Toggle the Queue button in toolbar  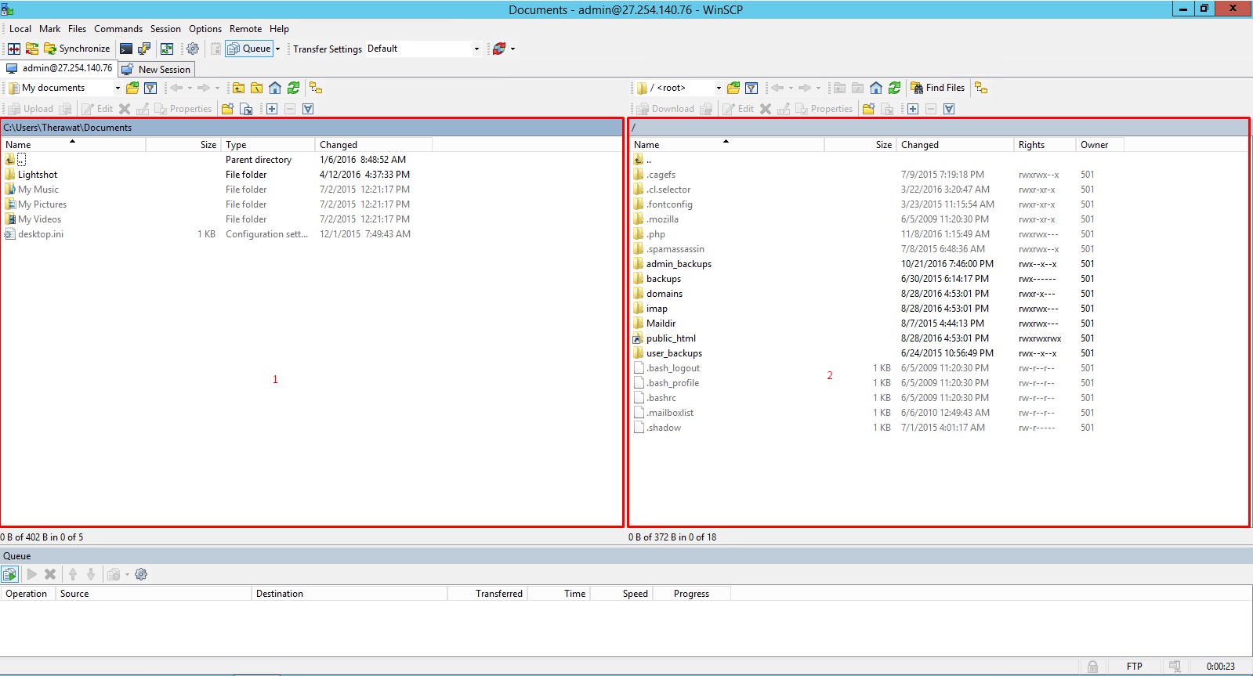249,49
